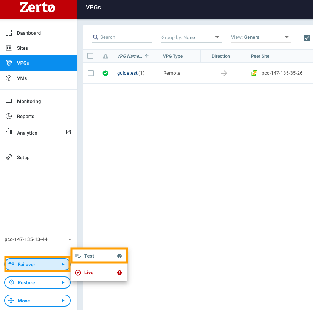Viewport: 313px width, 310px height.
Task: Click the Zerto logo
Action: [x=37, y=8]
